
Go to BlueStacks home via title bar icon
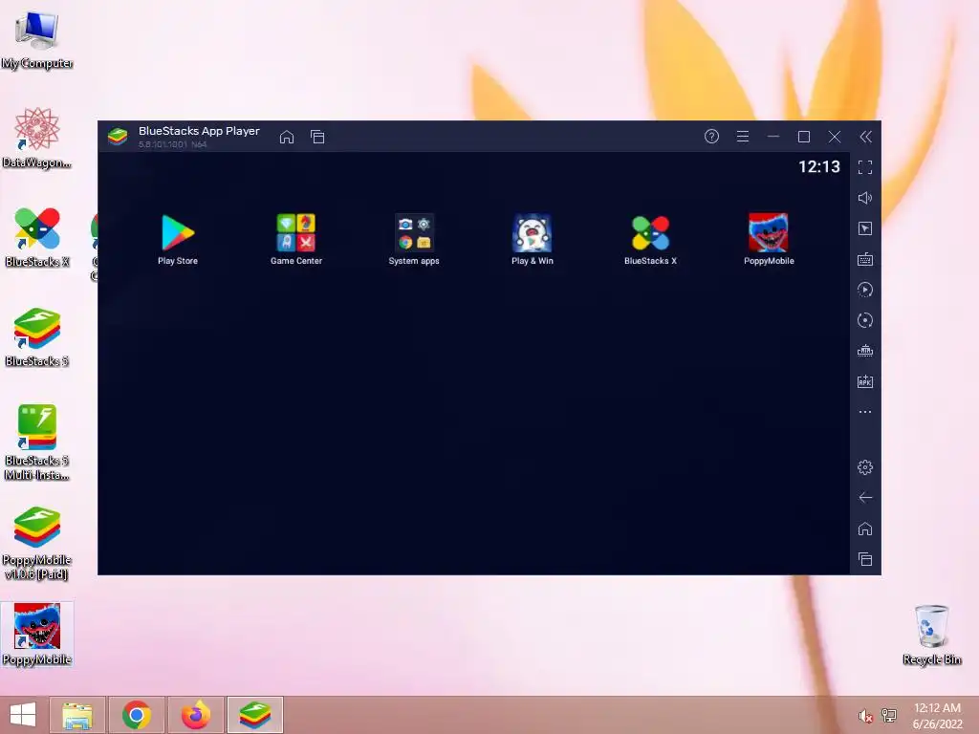287,137
